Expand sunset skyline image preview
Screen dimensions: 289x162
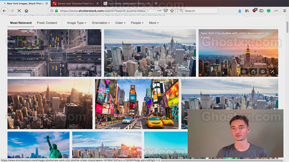[x=272, y=72]
